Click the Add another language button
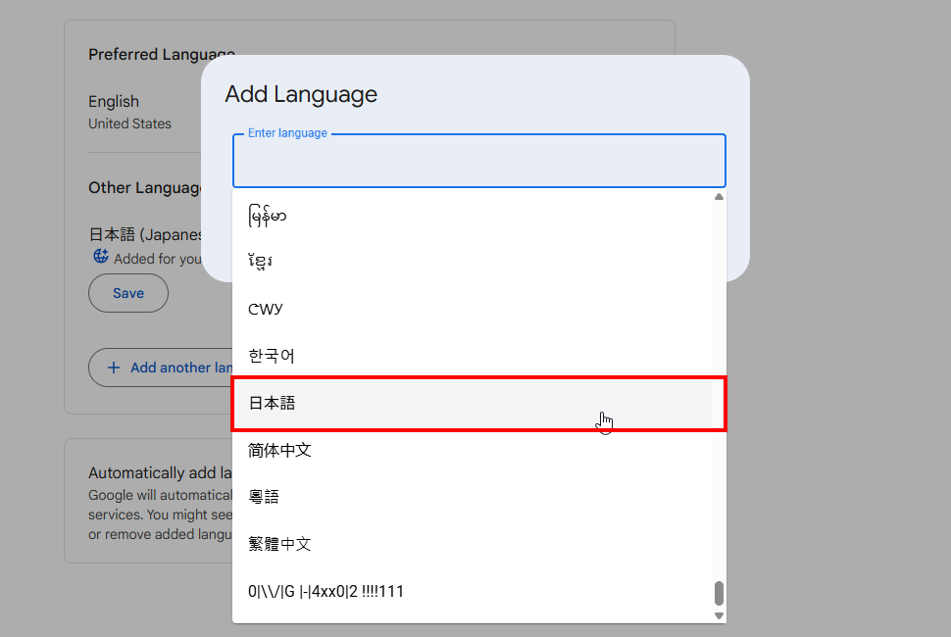The height and width of the screenshot is (637, 951). 163,367
